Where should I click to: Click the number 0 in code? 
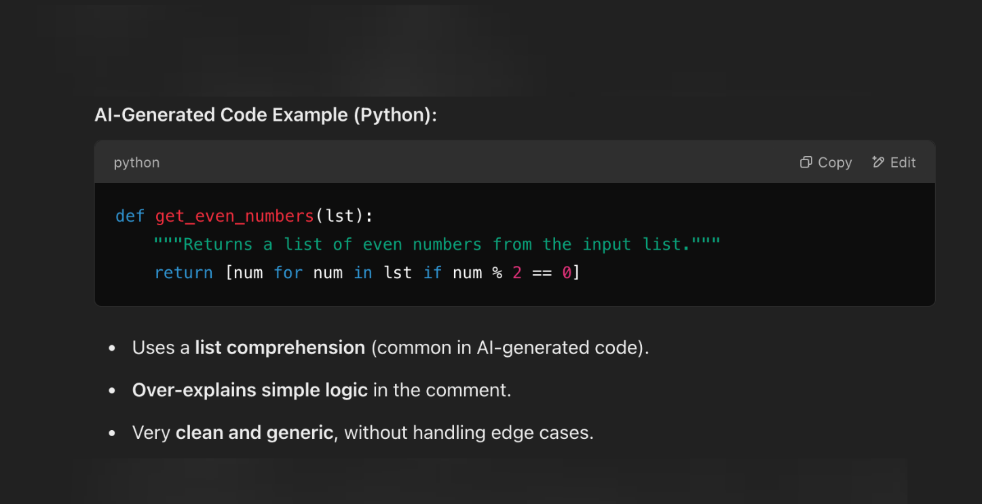(x=567, y=273)
